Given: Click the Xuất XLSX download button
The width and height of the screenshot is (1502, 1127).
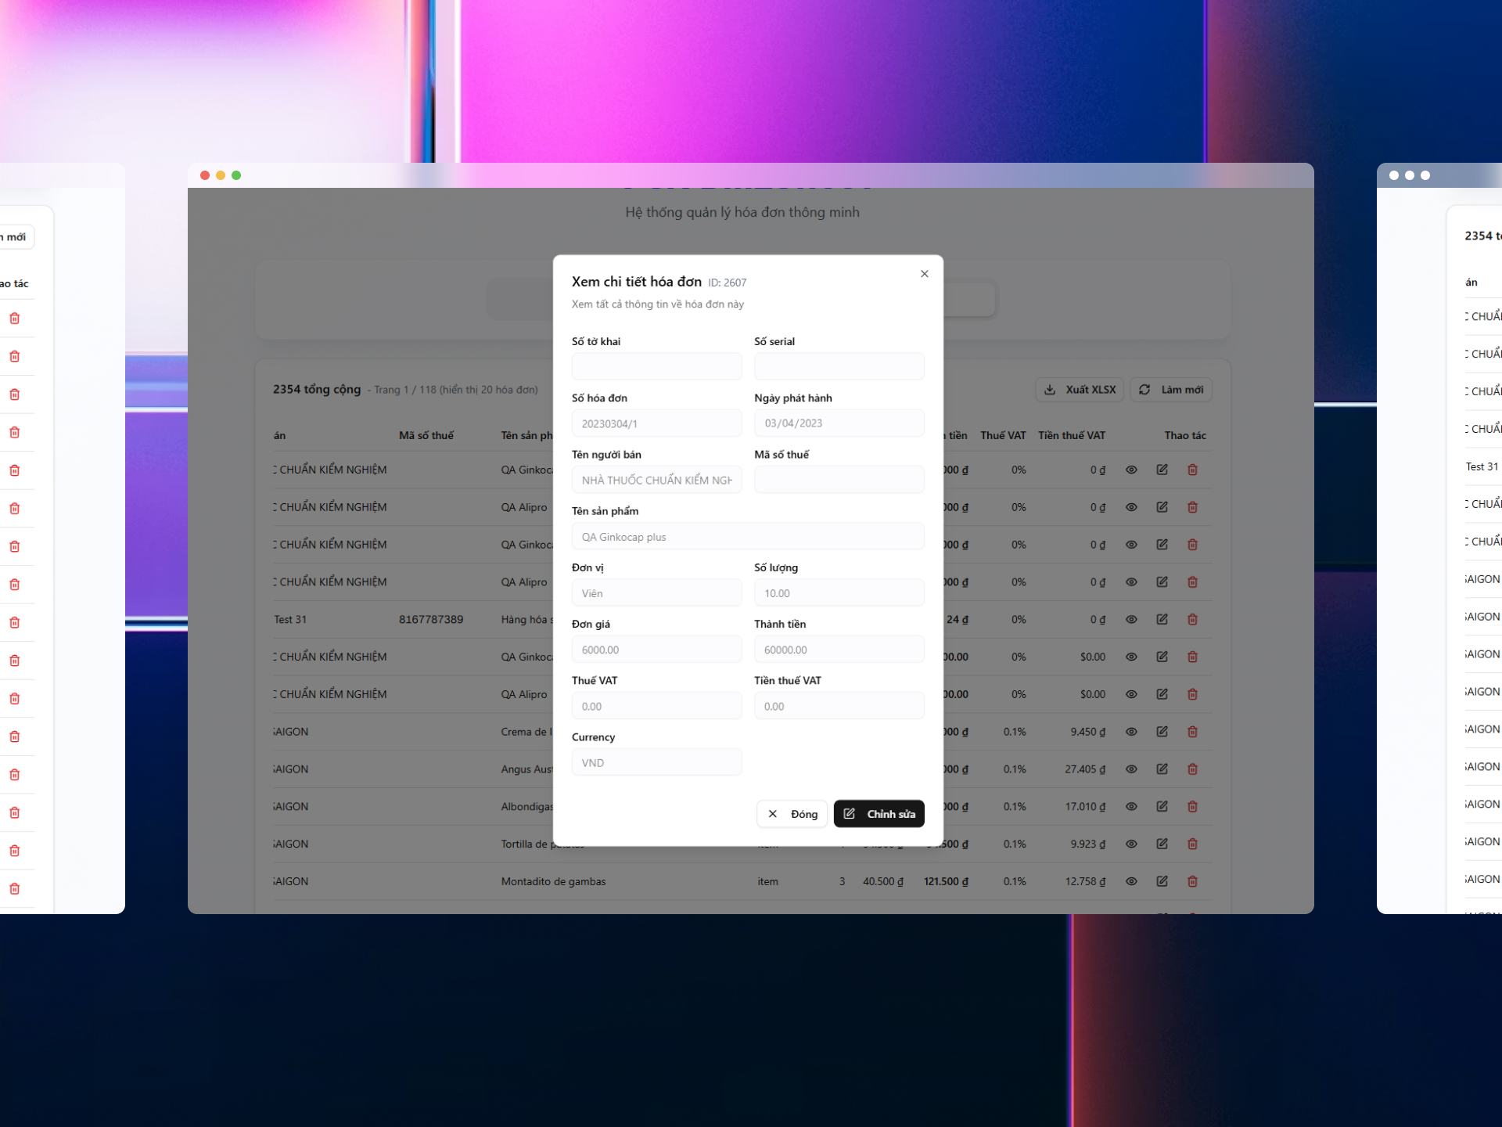Looking at the screenshot, I should [x=1080, y=390].
